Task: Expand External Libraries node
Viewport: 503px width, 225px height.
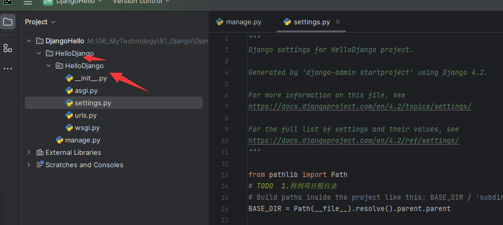Action: pyautogui.click(x=29, y=152)
